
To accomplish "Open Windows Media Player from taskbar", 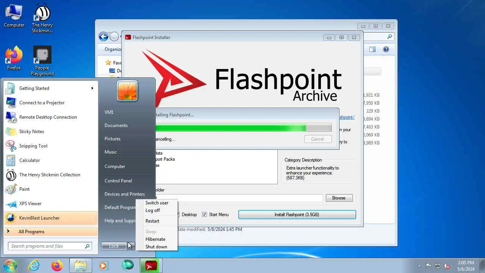I will click(103, 265).
